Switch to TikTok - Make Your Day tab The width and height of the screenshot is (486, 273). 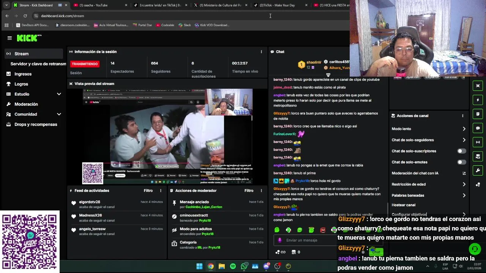280,5
